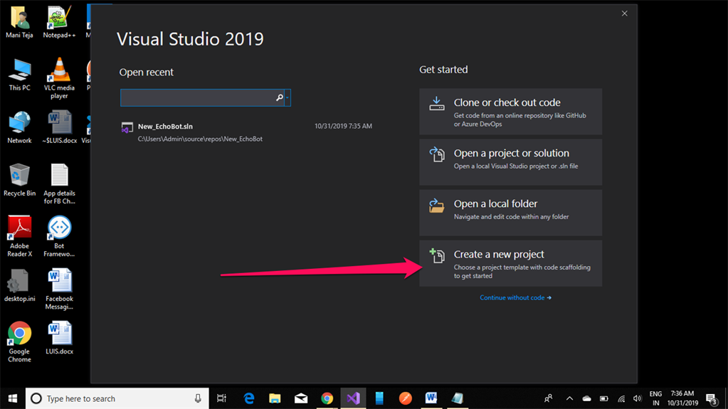The width and height of the screenshot is (728, 409).
Task: Click the Open a project or solution icon
Action: click(x=437, y=154)
